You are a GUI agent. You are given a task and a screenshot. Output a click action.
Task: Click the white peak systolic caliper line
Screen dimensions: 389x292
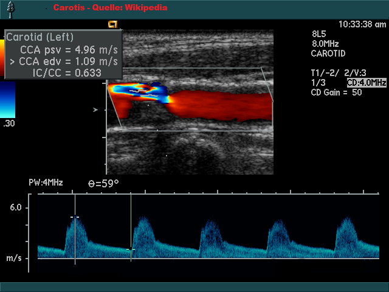(75, 229)
